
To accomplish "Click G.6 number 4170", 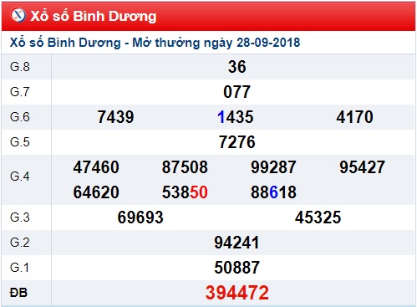I will click(x=354, y=117).
